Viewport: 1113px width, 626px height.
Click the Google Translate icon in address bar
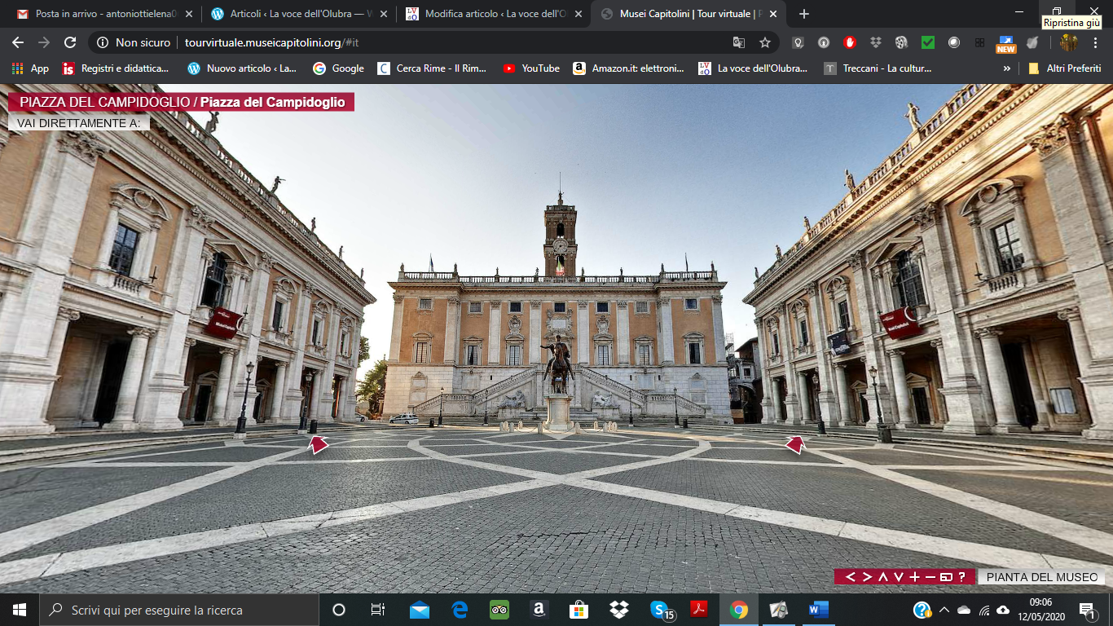point(739,42)
